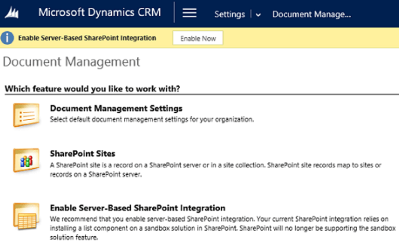Screen dimensions: 399x244
Task: Click 'Which feature would you like to work with?'
Action: (x=93, y=89)
